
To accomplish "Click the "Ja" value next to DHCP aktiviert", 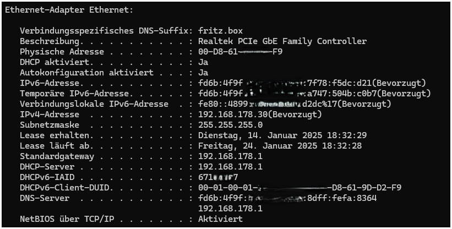I will click(203, 62).
